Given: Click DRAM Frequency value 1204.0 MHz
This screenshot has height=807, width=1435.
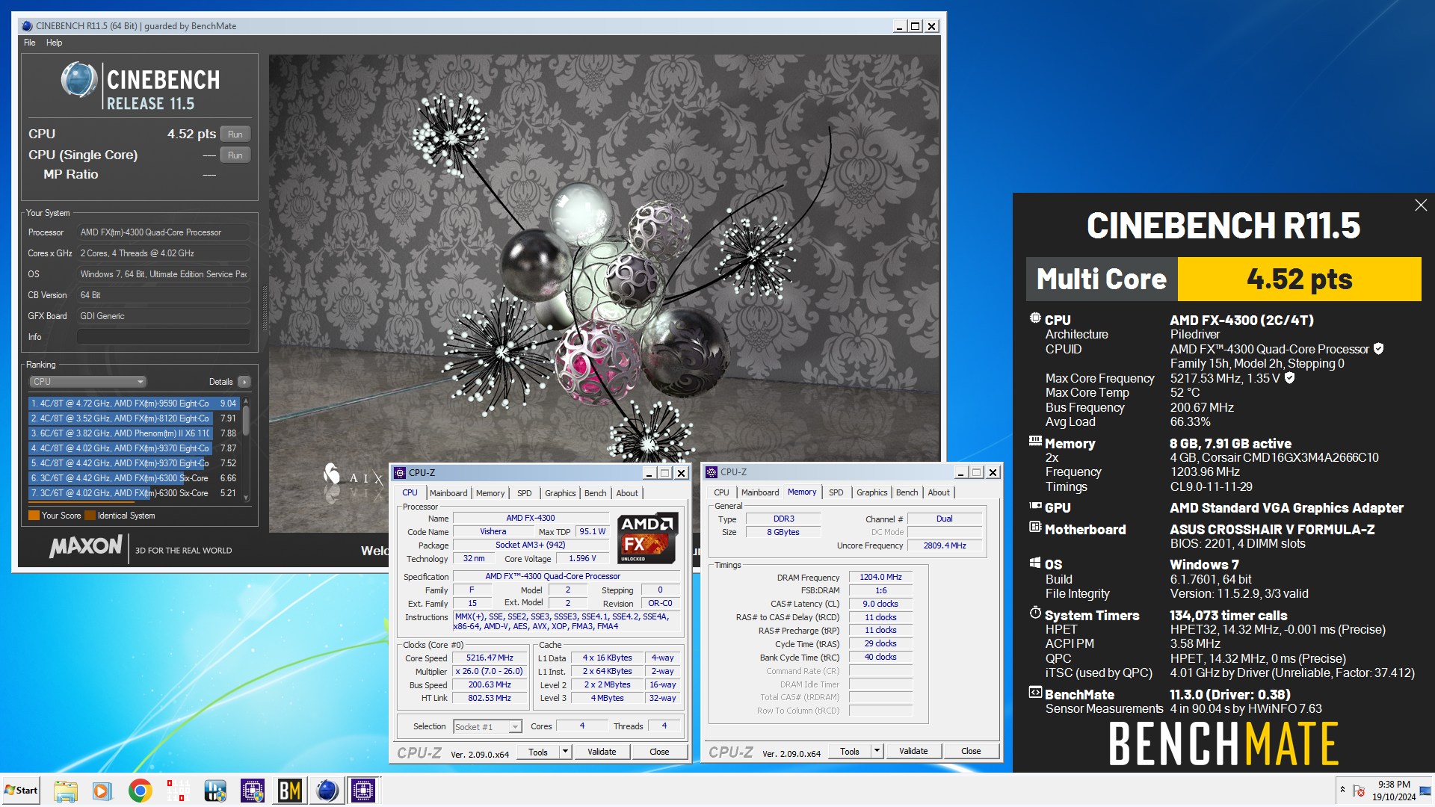Looking at the screenshot, I should (880, 578).
